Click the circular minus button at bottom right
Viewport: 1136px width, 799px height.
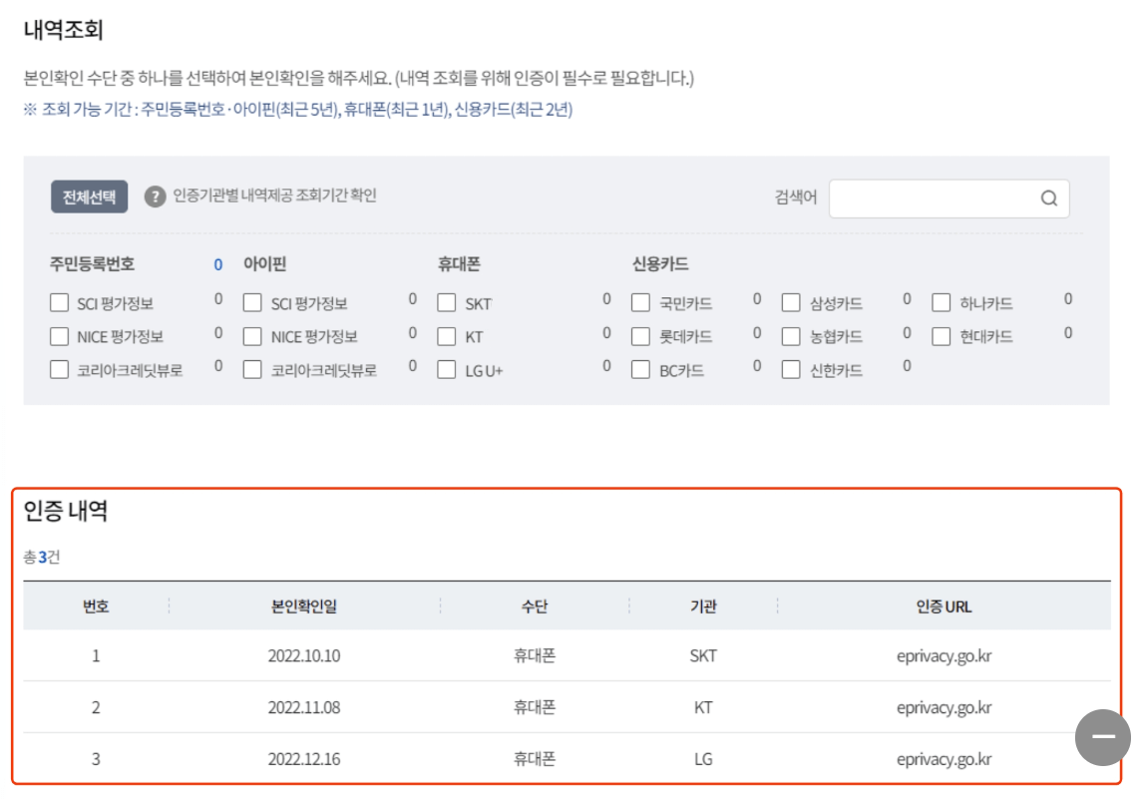[x=1103, y=735]
